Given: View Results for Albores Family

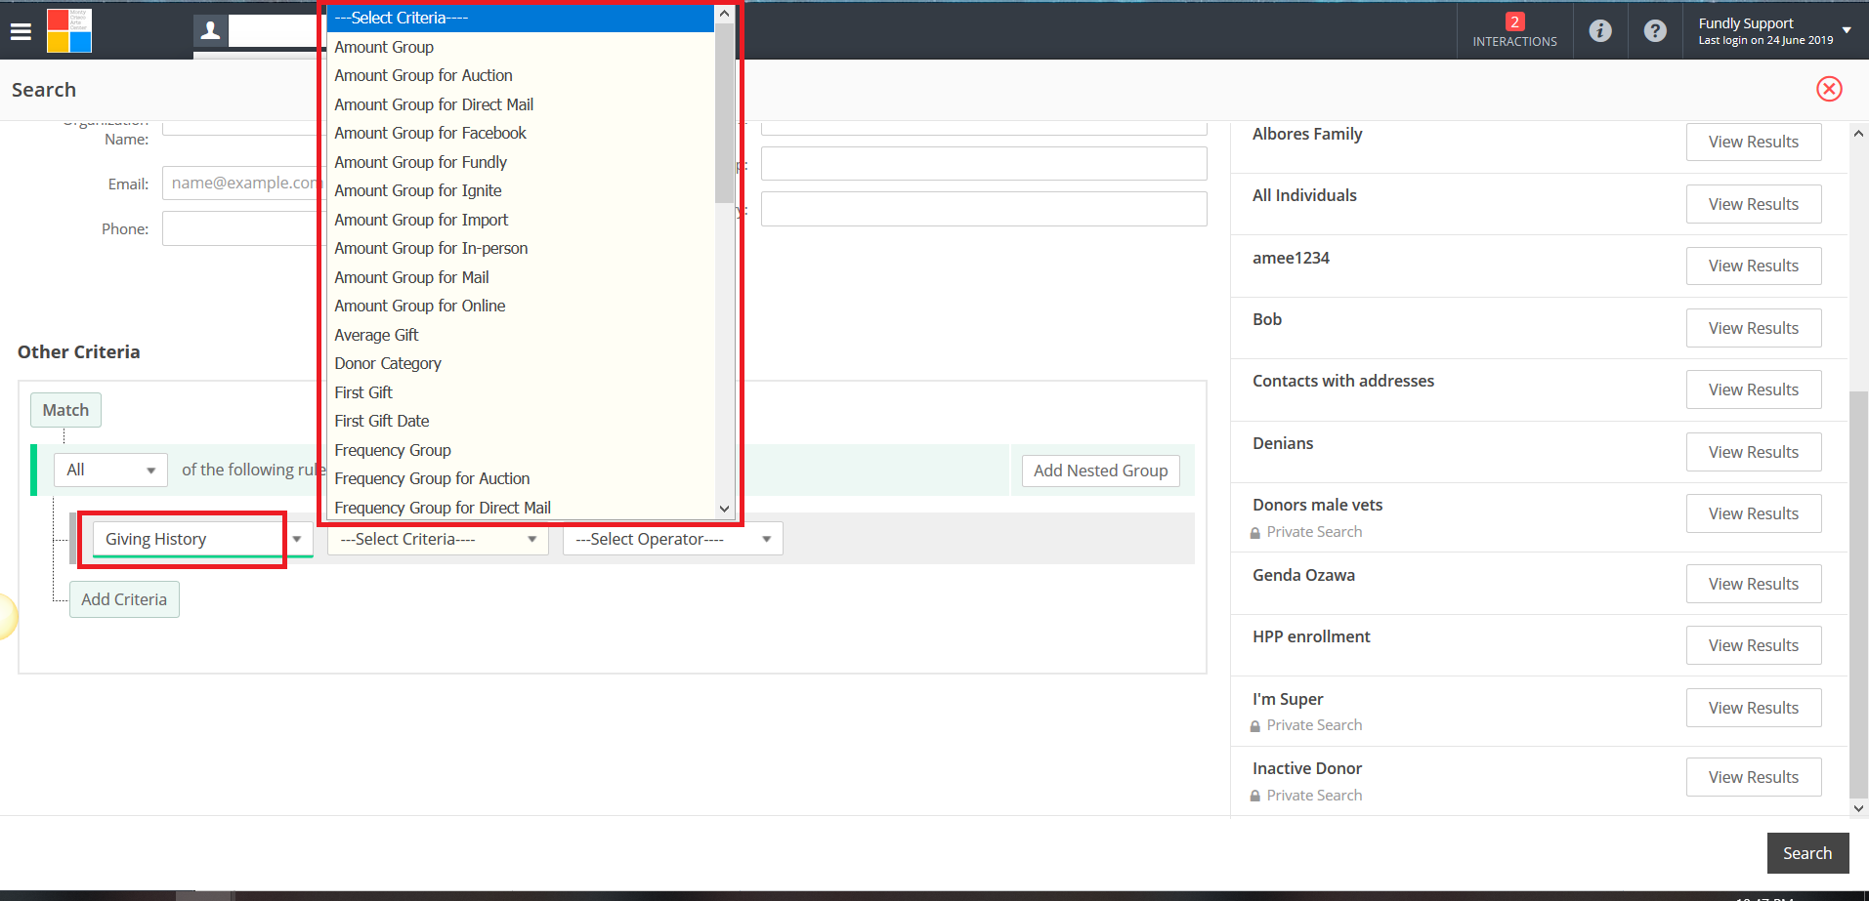Looking at the screenshot, I should (x=1753, y=142).
